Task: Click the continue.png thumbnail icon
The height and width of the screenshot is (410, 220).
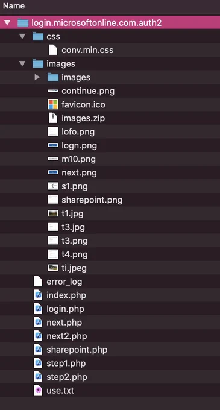Action: pos(53,90)
